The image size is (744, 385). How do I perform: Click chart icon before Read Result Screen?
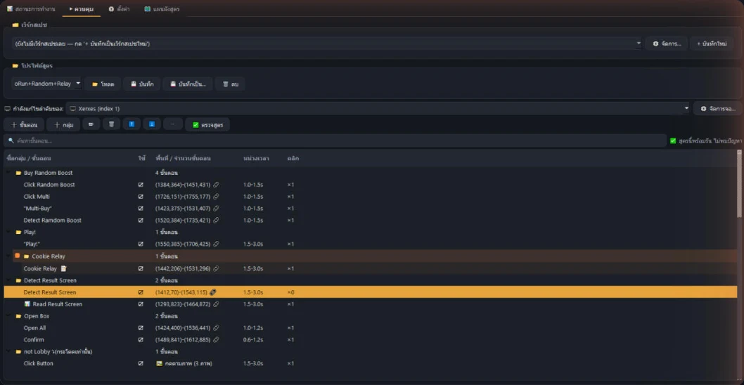point(27,304)
